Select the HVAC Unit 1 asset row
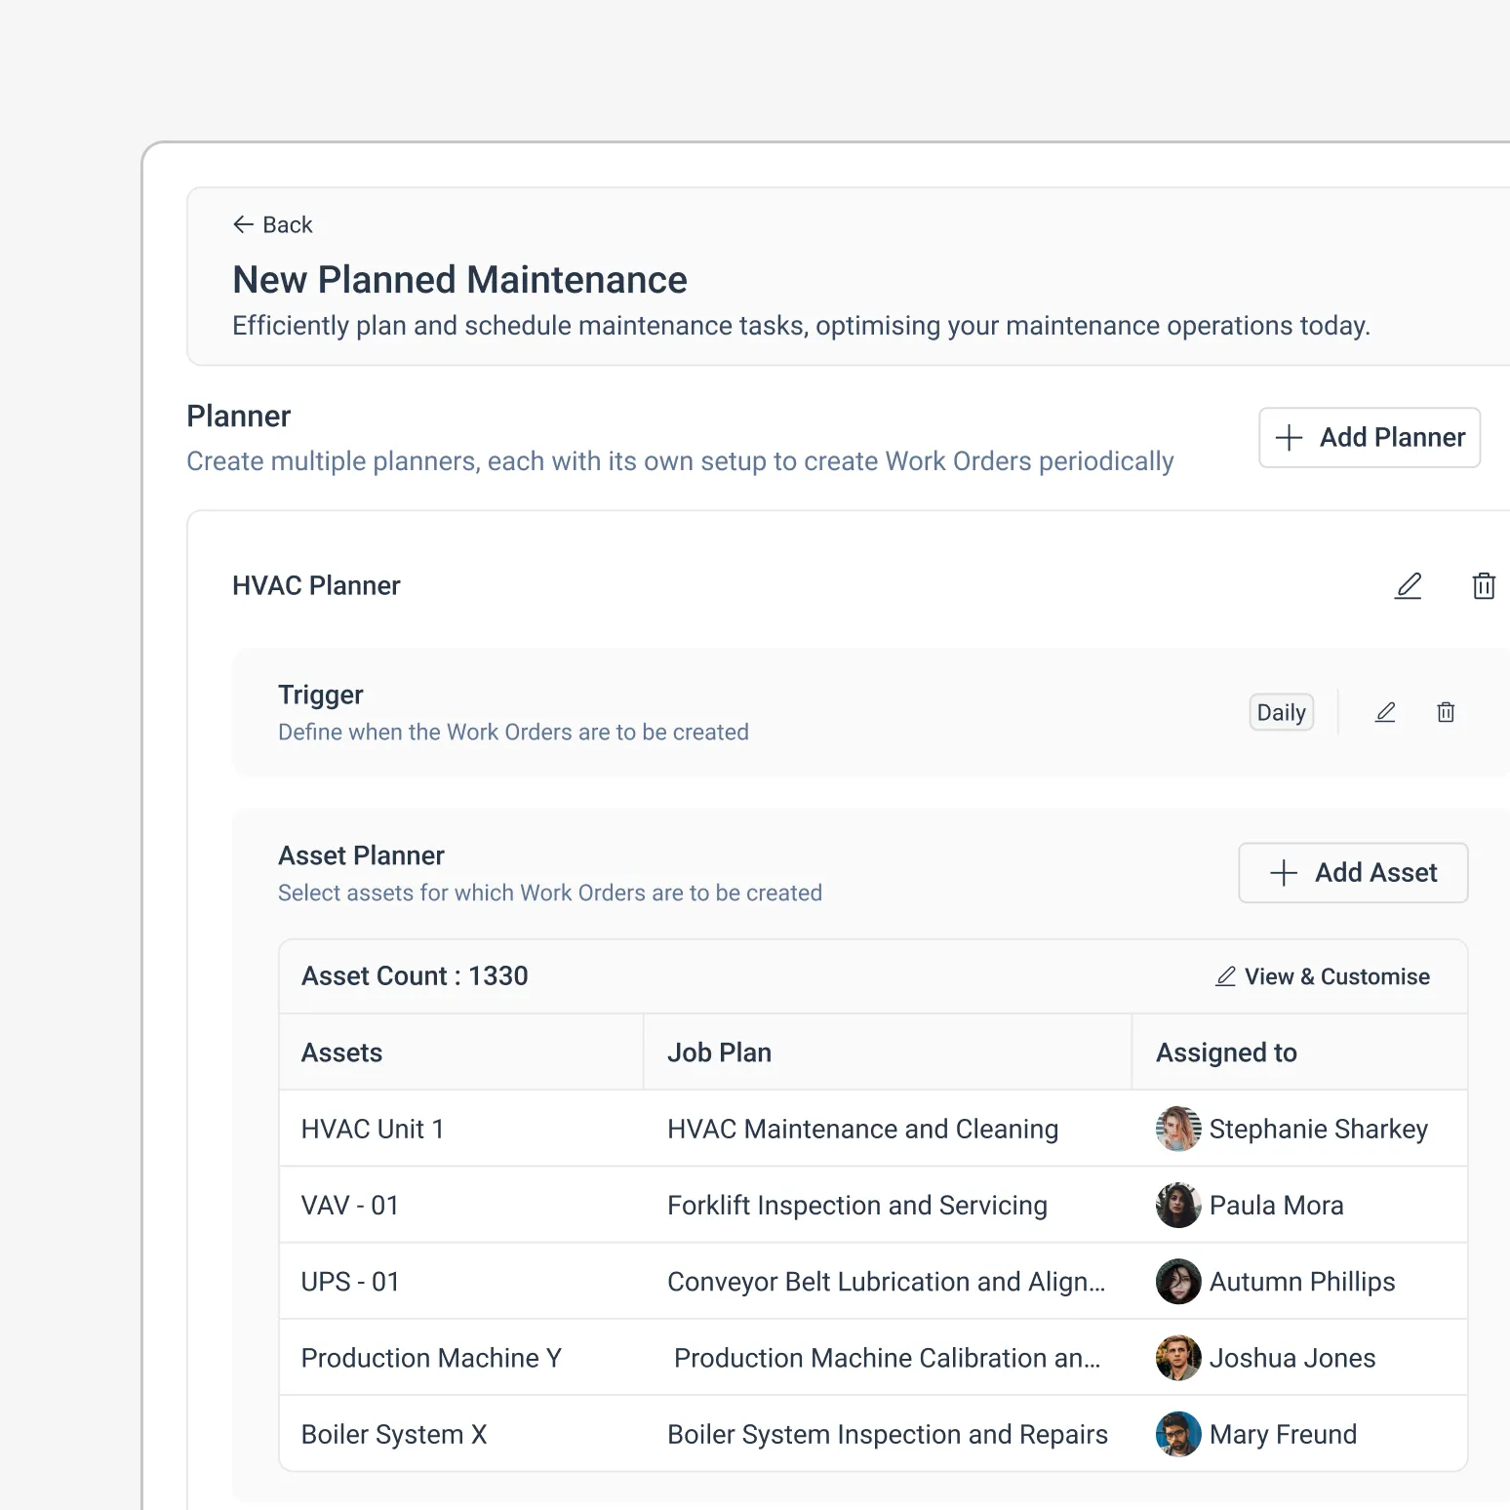 coord(373,1129)
